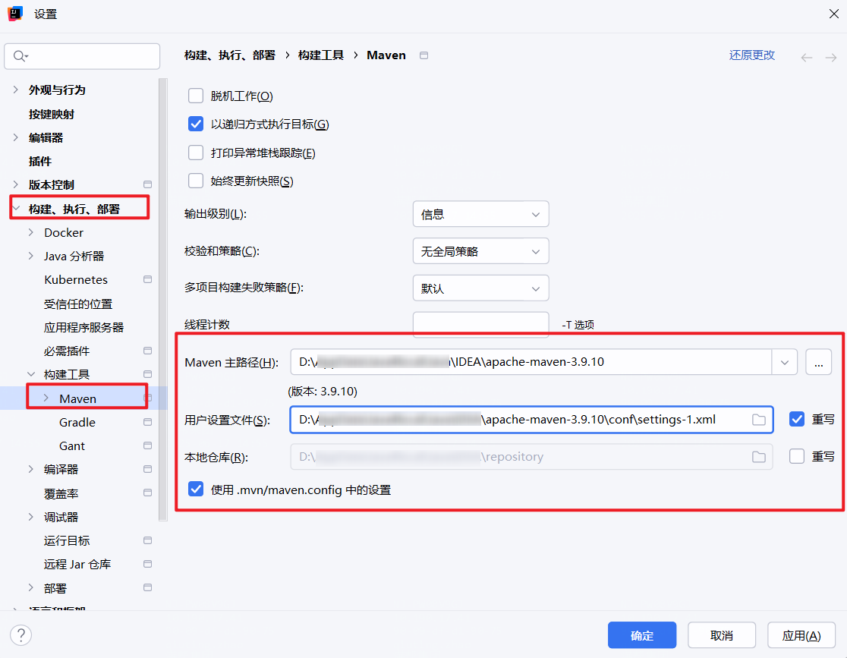Click project-level icon beside Maven breadcrumb

pos(424,55)
